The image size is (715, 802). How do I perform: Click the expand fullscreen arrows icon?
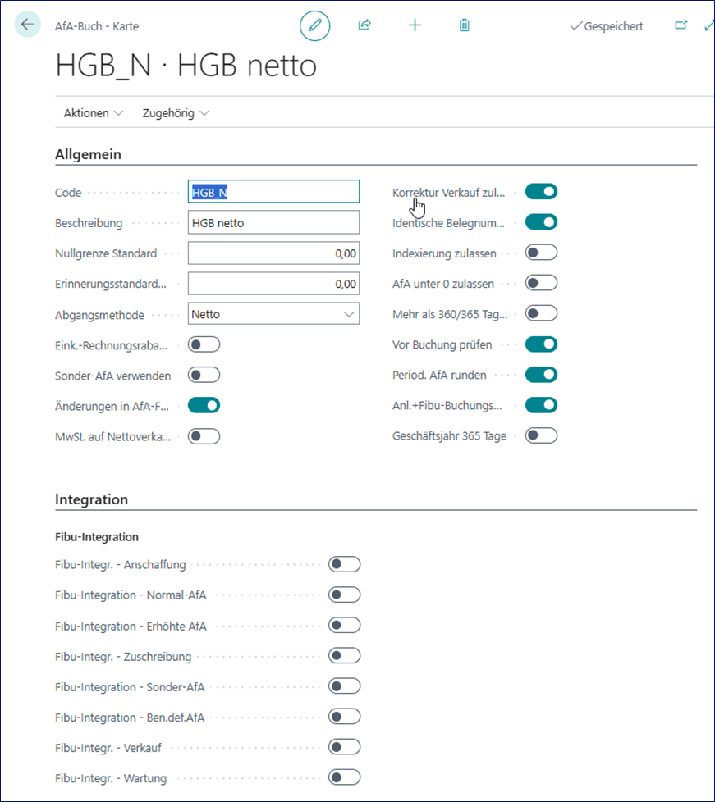coord(708,25)
